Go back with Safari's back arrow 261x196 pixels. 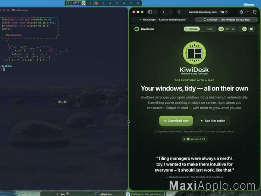[x=164, y=12]
